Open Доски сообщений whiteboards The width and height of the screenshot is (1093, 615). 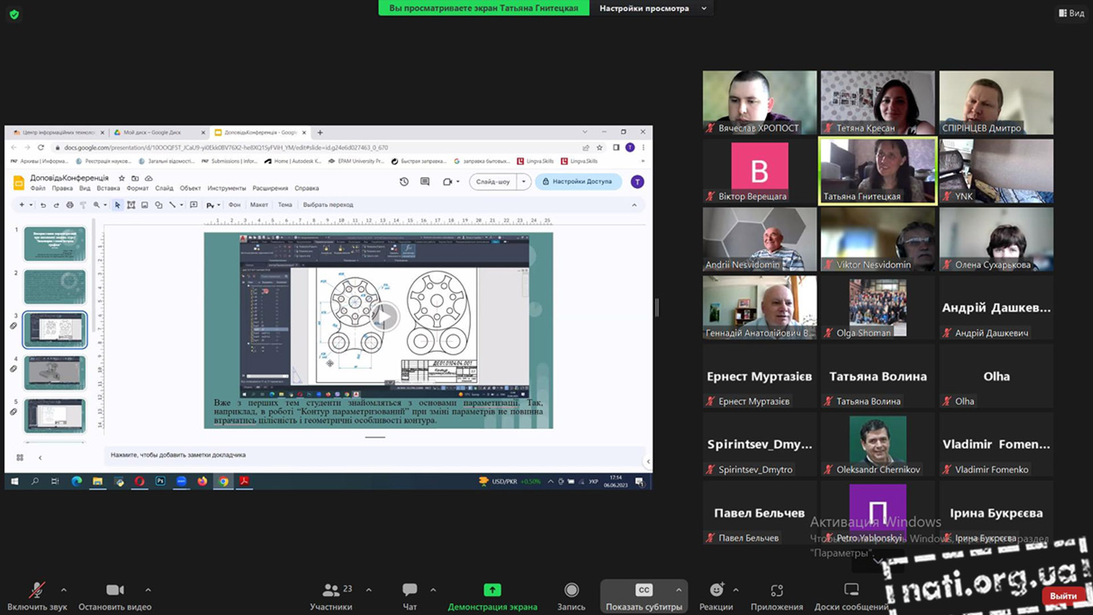click(851, 596)
